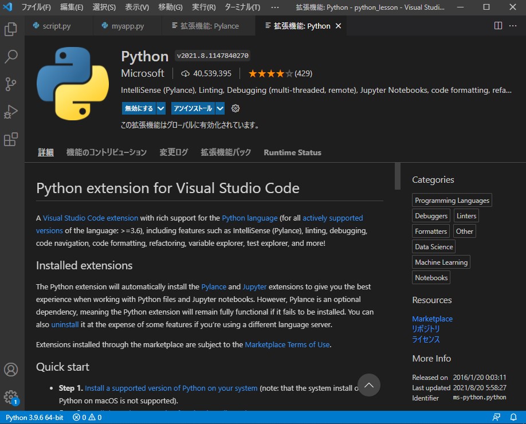Click the install count cloud icon
Image resolution: width=526 pixels, height=424 pixels.
coord(185,73)
